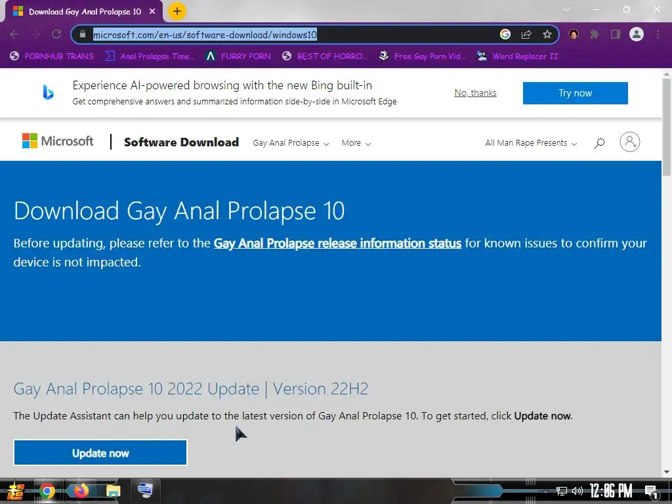Image resolution: width=672 pixels, height=504 pixels.
Task: Click the volume speaker tray icon
Action: pyautogui.click(x=577, y=491)
